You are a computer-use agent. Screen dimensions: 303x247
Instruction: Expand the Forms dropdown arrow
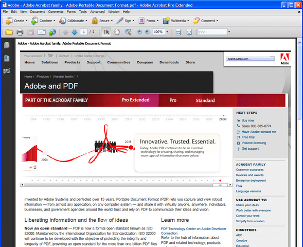coord(158,21)
